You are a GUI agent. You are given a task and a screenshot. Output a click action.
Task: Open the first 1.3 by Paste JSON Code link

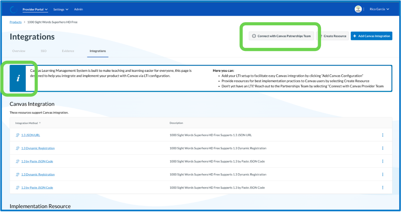click(37, 161)
